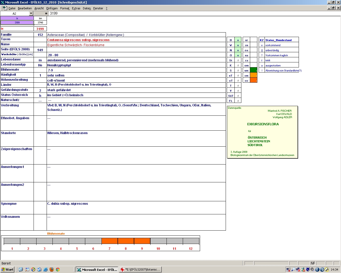The image size is (341, 273).
Task: Click the blue shield tray icon
Action: [x=308, y=270]
